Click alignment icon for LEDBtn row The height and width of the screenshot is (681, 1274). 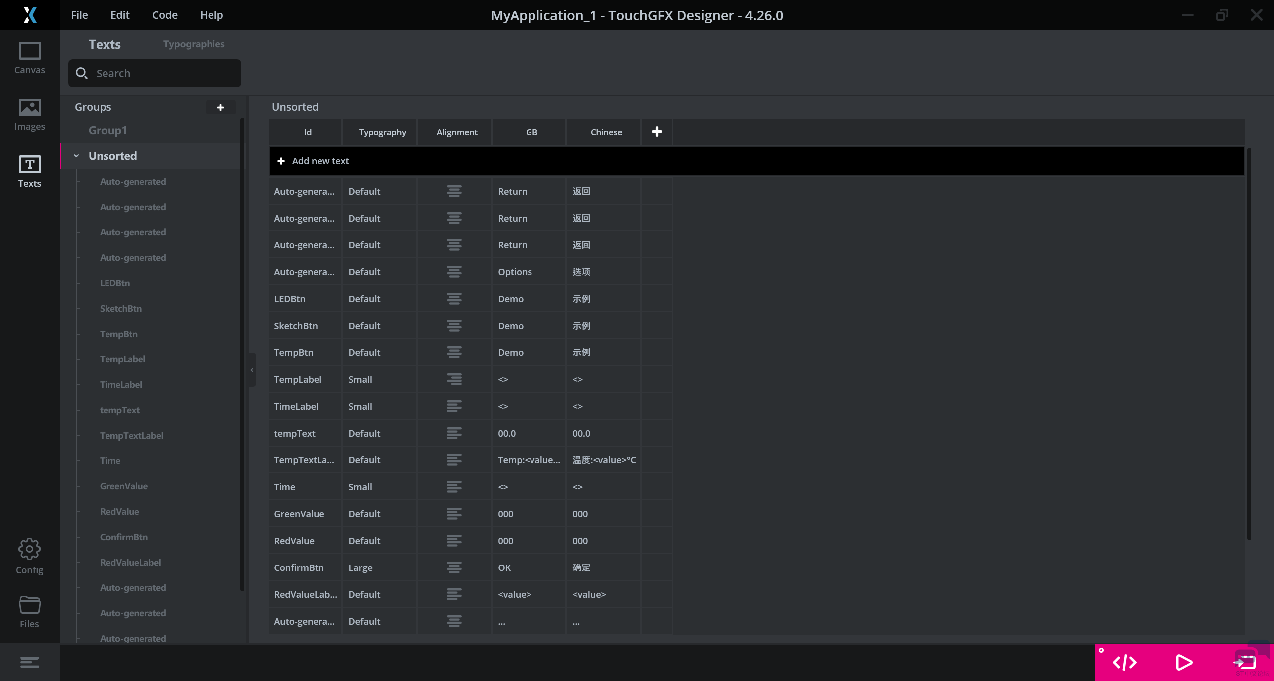[454, 299]
